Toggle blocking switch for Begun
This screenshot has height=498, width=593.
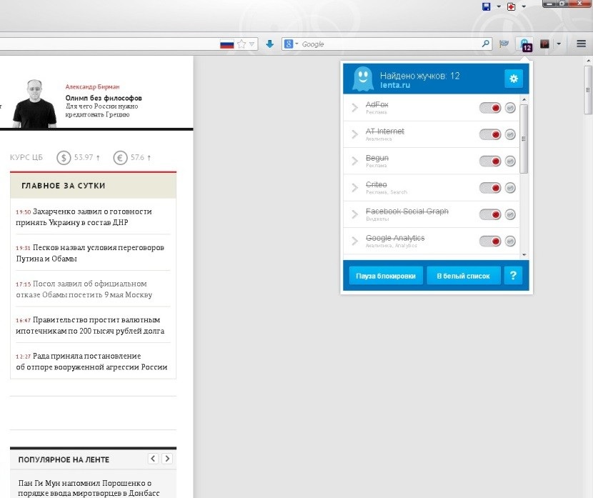(x=490, y=161)
